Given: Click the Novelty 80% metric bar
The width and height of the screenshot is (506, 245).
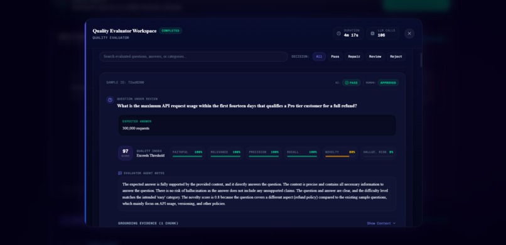Looking at the screenshot, I should click(340, 153).
